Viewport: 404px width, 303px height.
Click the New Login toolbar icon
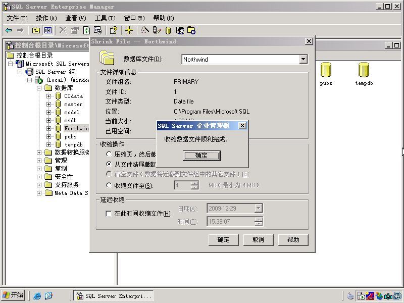[180, 30]
